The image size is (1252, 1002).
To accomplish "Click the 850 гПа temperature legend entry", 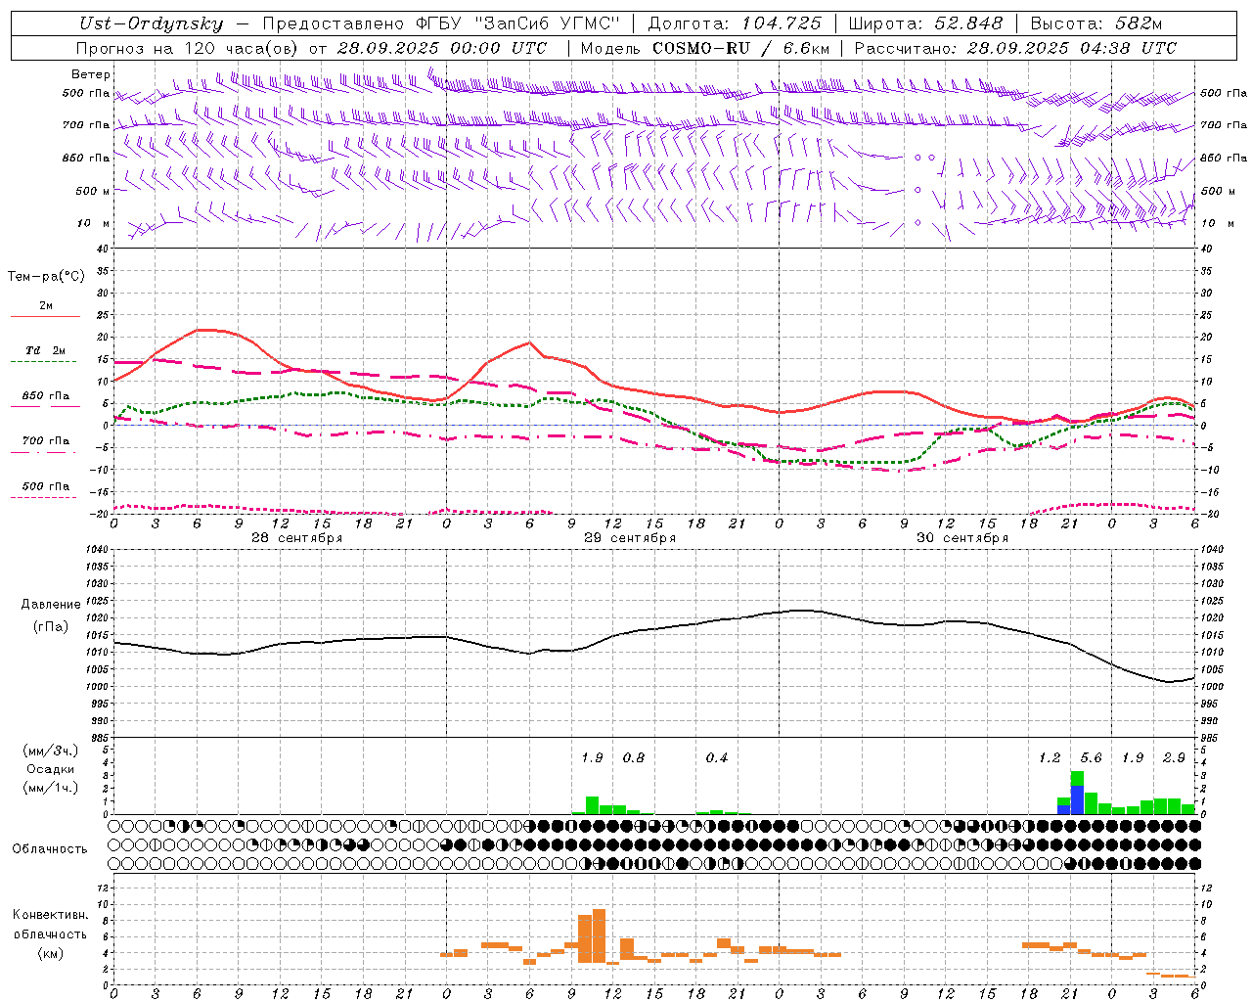I will (45, 400).
